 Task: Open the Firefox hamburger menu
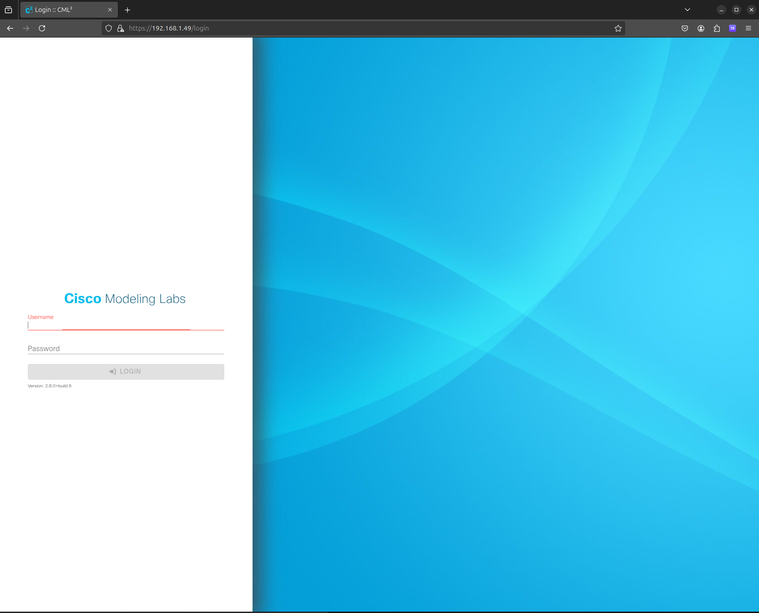point(748,28)
